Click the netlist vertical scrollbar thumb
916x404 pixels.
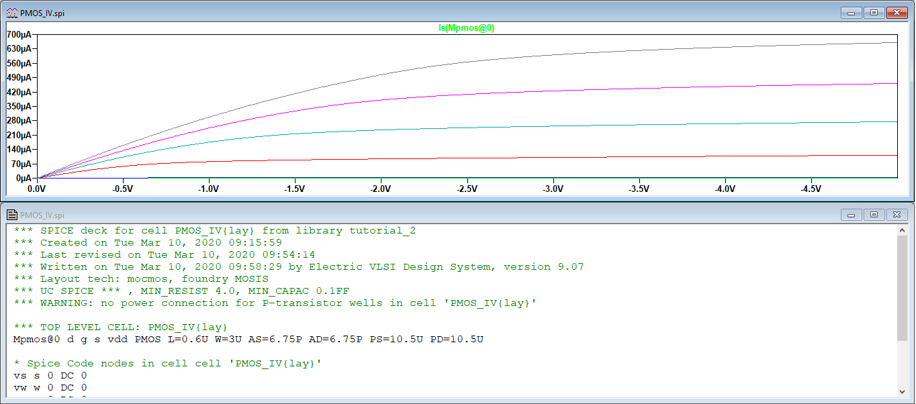902,289
